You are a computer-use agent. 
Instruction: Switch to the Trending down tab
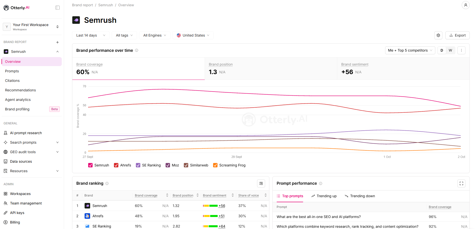[360, 196]
